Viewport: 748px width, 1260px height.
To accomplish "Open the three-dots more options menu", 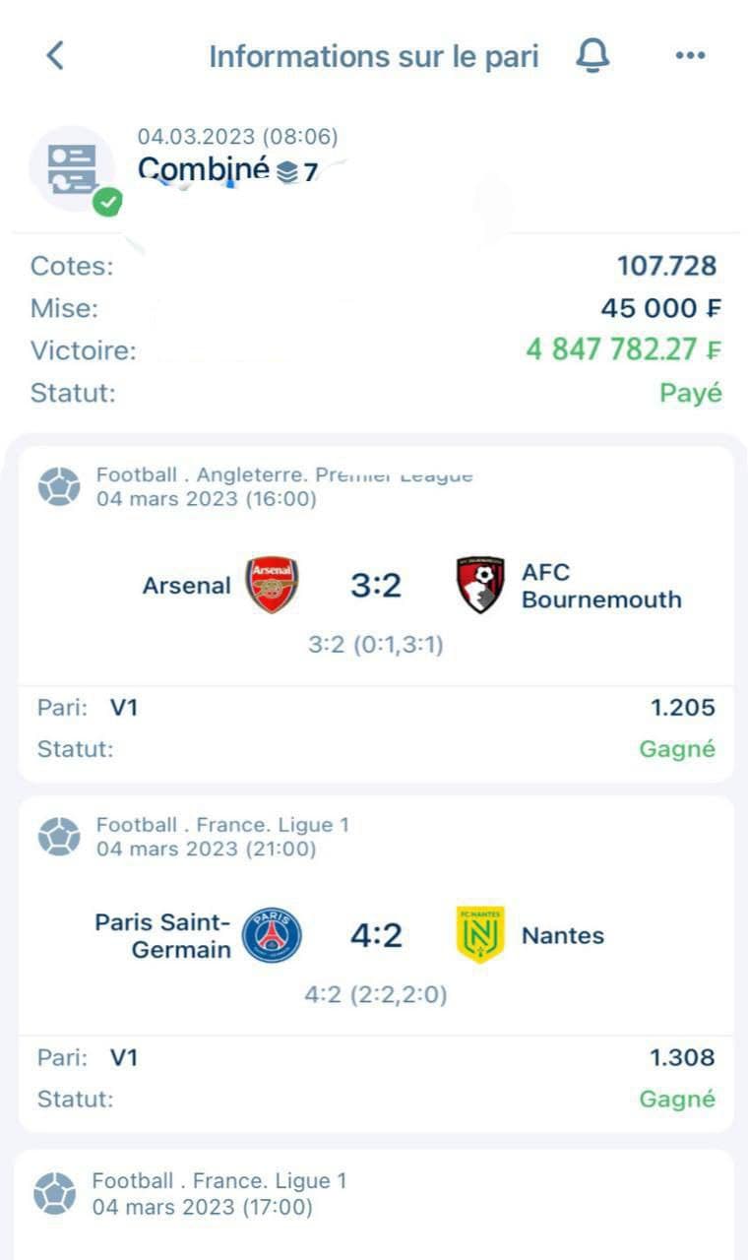I will (690, 56).
